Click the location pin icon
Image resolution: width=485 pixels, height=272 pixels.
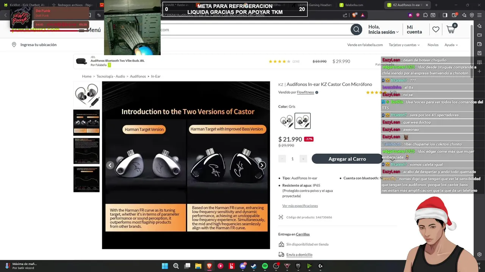14,45
